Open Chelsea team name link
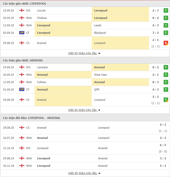Screen dimensions: 170x177 [42, 18]
